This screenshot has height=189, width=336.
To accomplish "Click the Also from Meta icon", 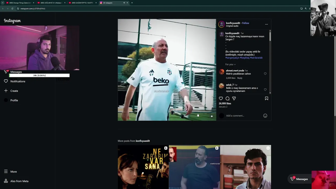I will pyautogui.click(x=6, y=181).
